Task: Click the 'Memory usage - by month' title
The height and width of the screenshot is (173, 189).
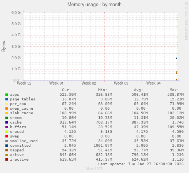Action: (x=94, y=5)
